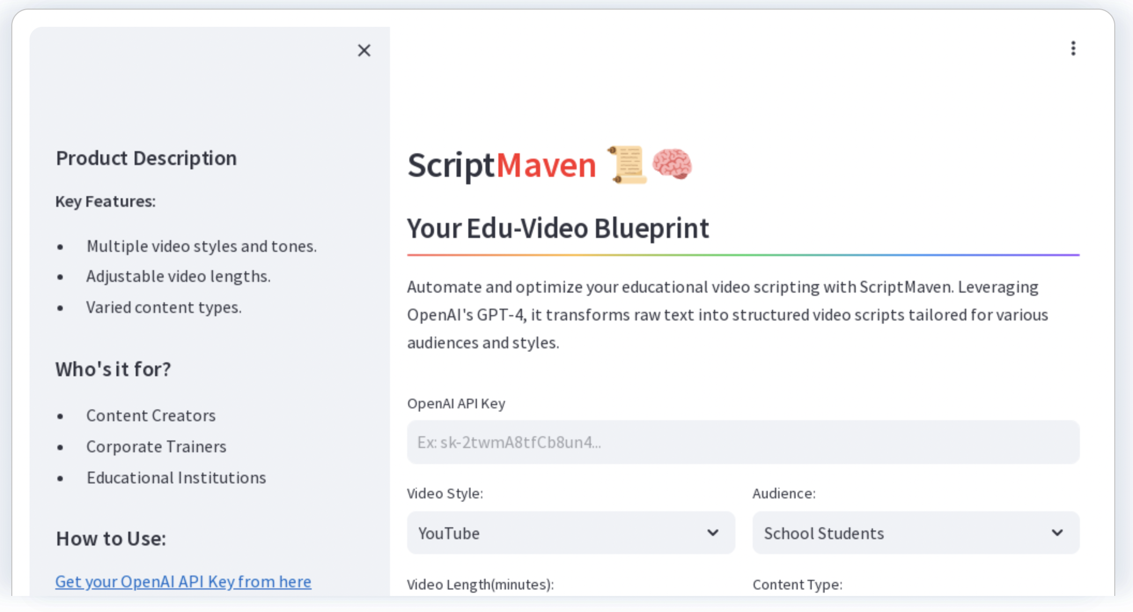Click the Content Creators list item
This screenshot has width=1133, height=612.
pos(151,415)
